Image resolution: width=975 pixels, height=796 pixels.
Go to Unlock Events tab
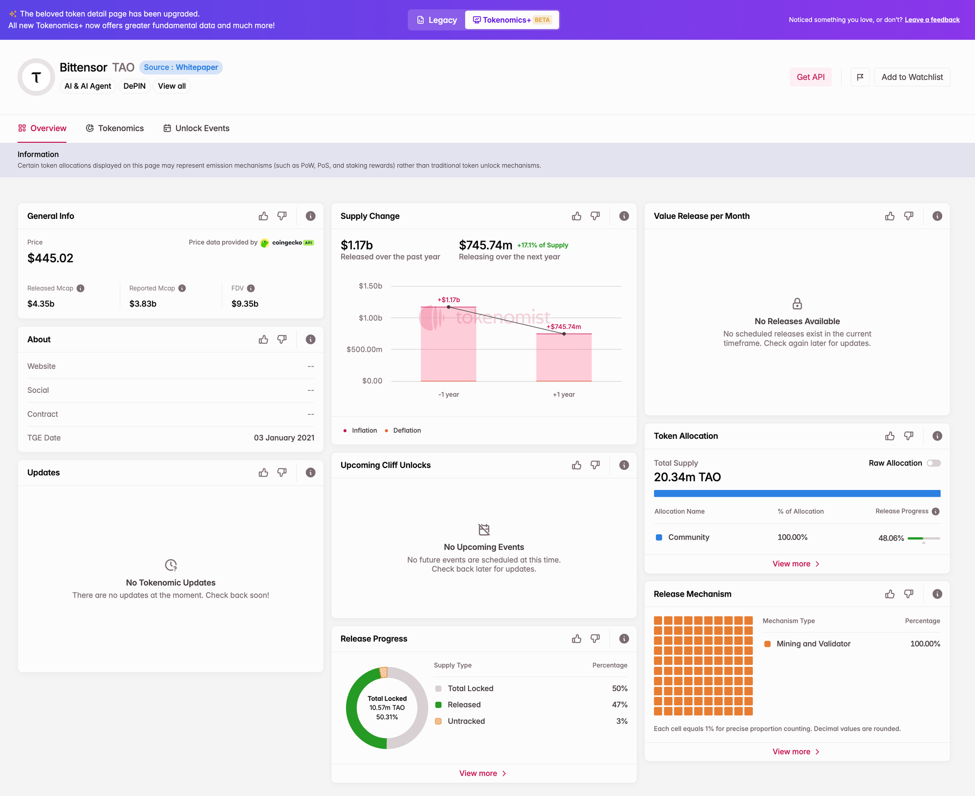(196, 128)
